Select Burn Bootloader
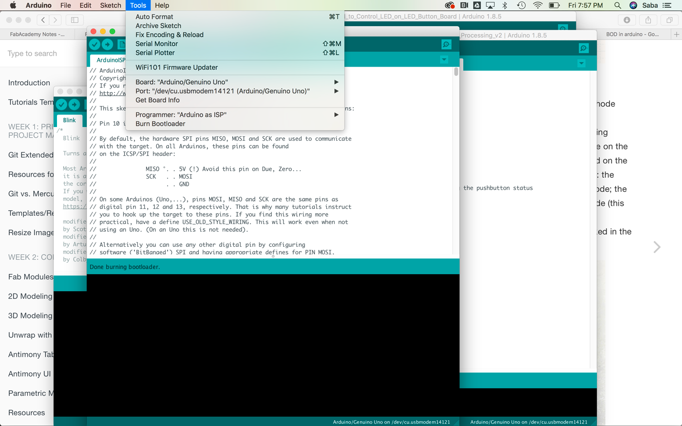Screen dimensions: 682x426 tap(235, 124)
